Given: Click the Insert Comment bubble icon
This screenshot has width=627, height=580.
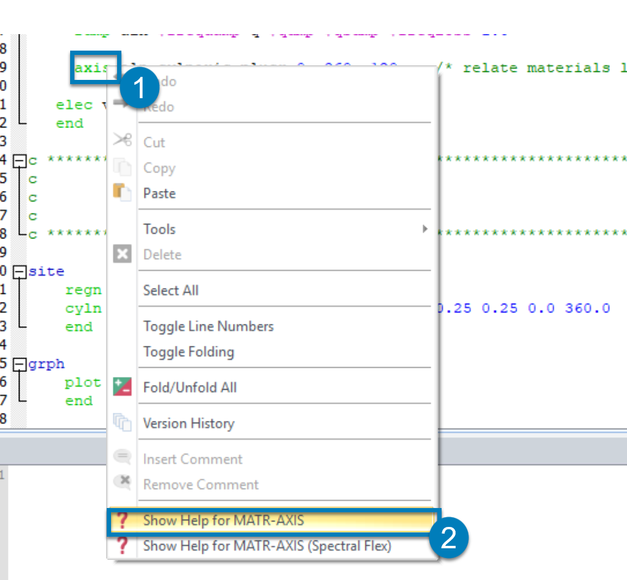Looking at the screenshot, I should (x=122, y=457).
